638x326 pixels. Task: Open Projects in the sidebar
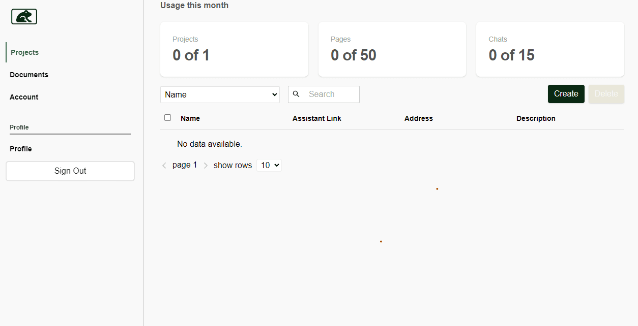(24, 52)
